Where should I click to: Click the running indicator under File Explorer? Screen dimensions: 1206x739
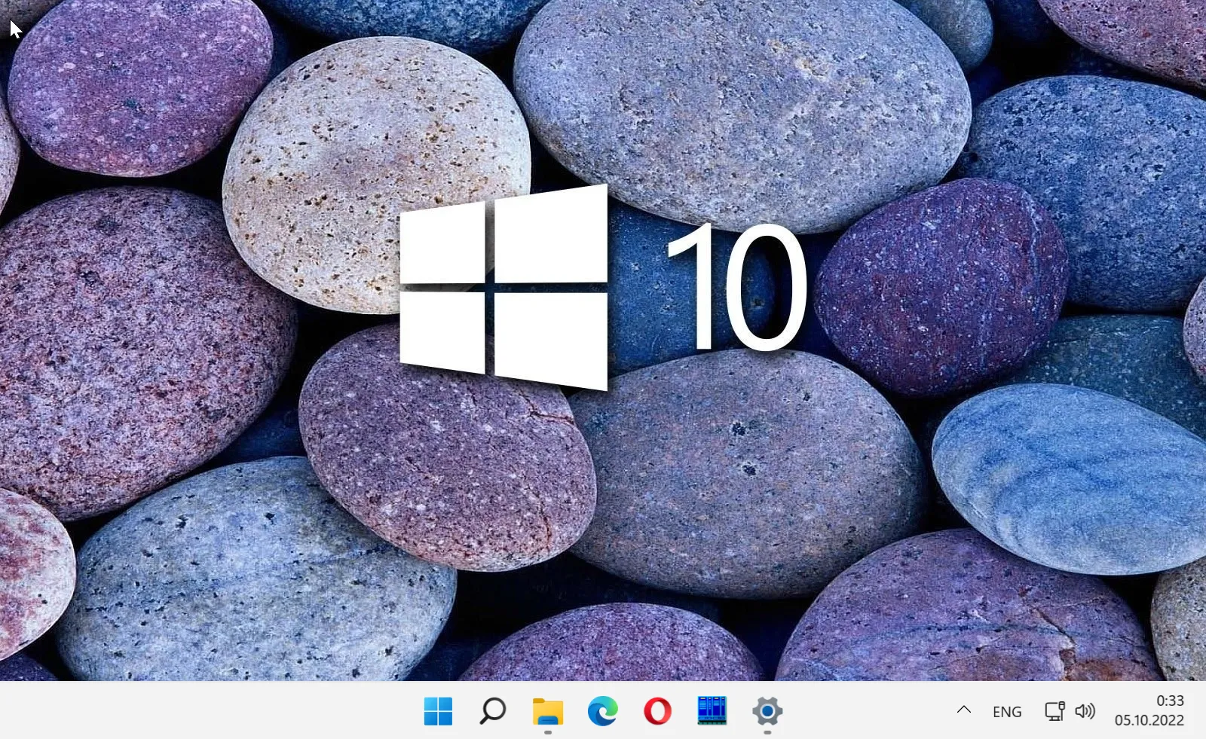pos(548,732)
